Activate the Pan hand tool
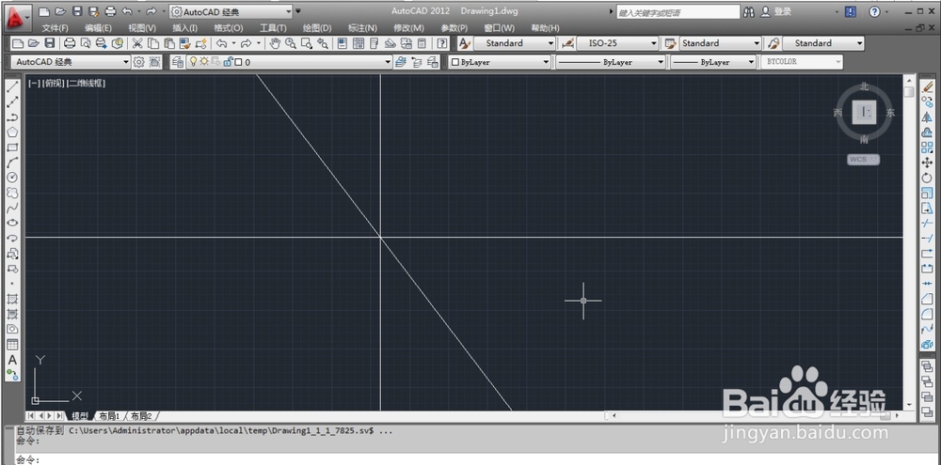The image size is (941, 465). click(x=275, y=43)
